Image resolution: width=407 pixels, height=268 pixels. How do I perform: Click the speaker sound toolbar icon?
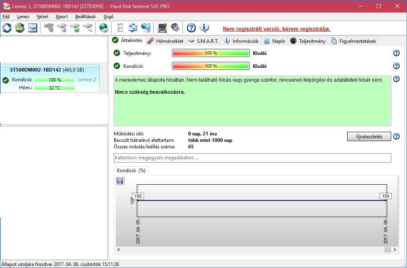coord(175,28)
